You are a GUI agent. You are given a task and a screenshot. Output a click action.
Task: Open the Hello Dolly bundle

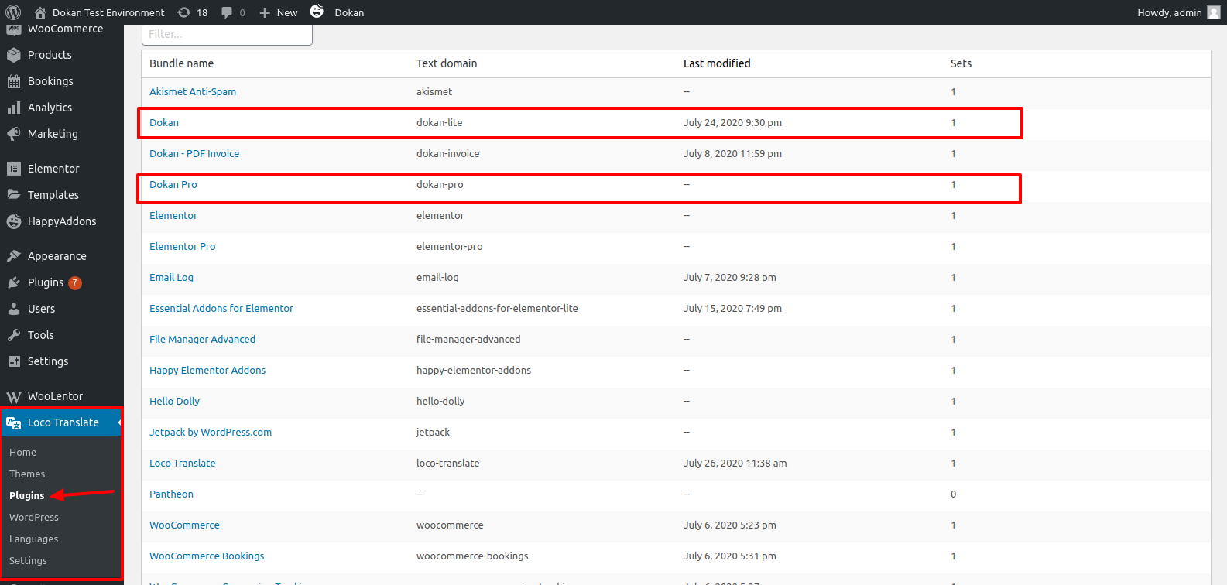174,401
